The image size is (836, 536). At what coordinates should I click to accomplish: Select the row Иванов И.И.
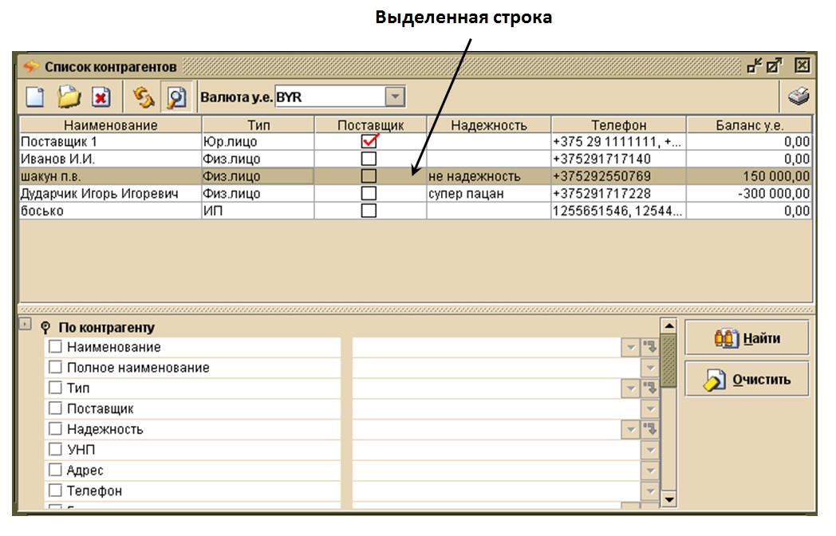pos(416,159)
